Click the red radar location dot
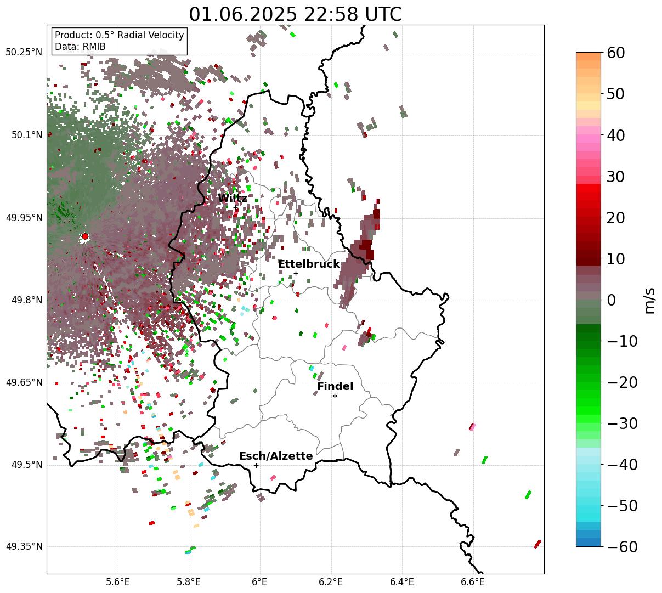Image resolution: width=662 pixels, height=593 pixels. pyautogui.click(x=84, y=236)
